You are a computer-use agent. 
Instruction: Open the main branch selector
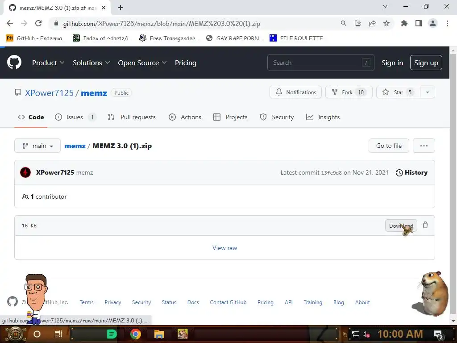coord(37,146)
